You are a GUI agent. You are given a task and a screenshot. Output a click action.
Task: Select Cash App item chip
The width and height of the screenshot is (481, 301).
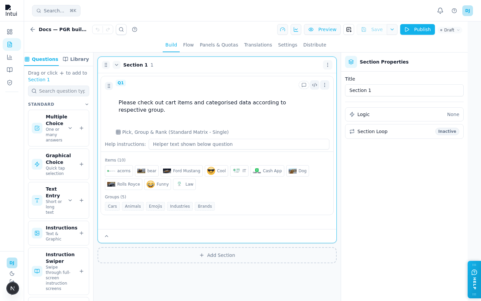tap(267, 171)
